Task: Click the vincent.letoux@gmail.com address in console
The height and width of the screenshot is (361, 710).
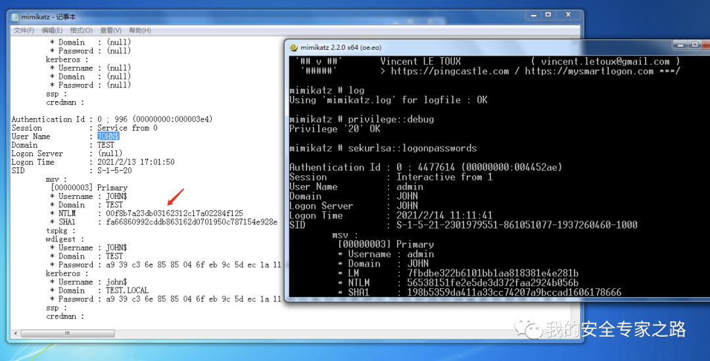Action: tap(605, 62)
